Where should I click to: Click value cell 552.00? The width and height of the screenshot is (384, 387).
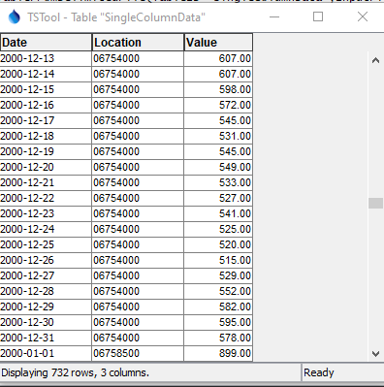click(218, 291)
